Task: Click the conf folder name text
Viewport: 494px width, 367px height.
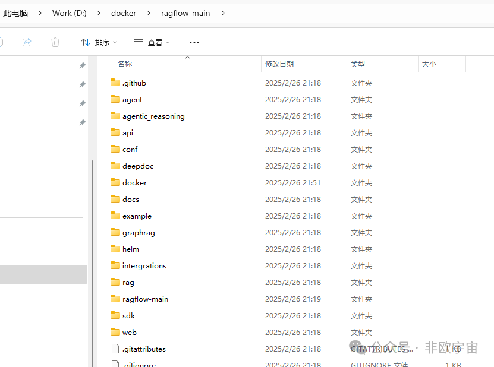Action: (130, 150)
